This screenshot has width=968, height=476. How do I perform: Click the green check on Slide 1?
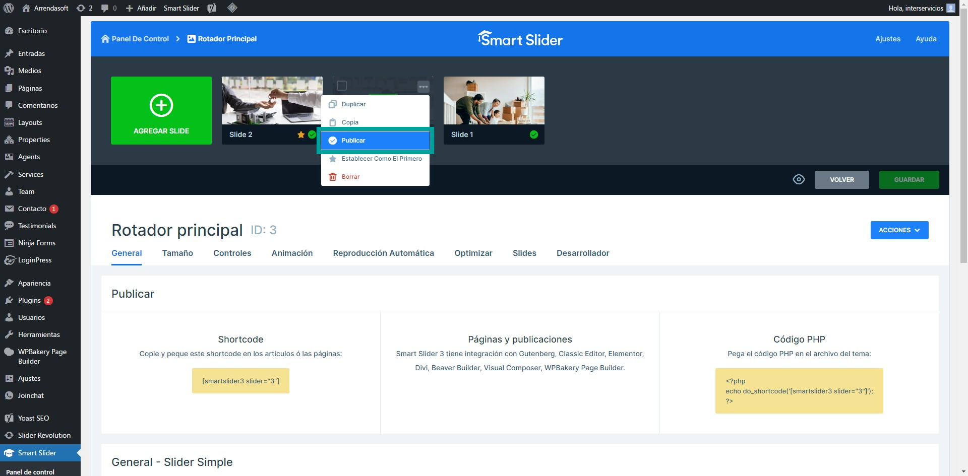(534, 134)
